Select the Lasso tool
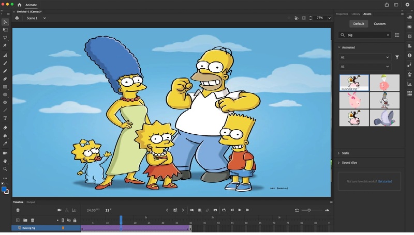 [x=5, y=38]
